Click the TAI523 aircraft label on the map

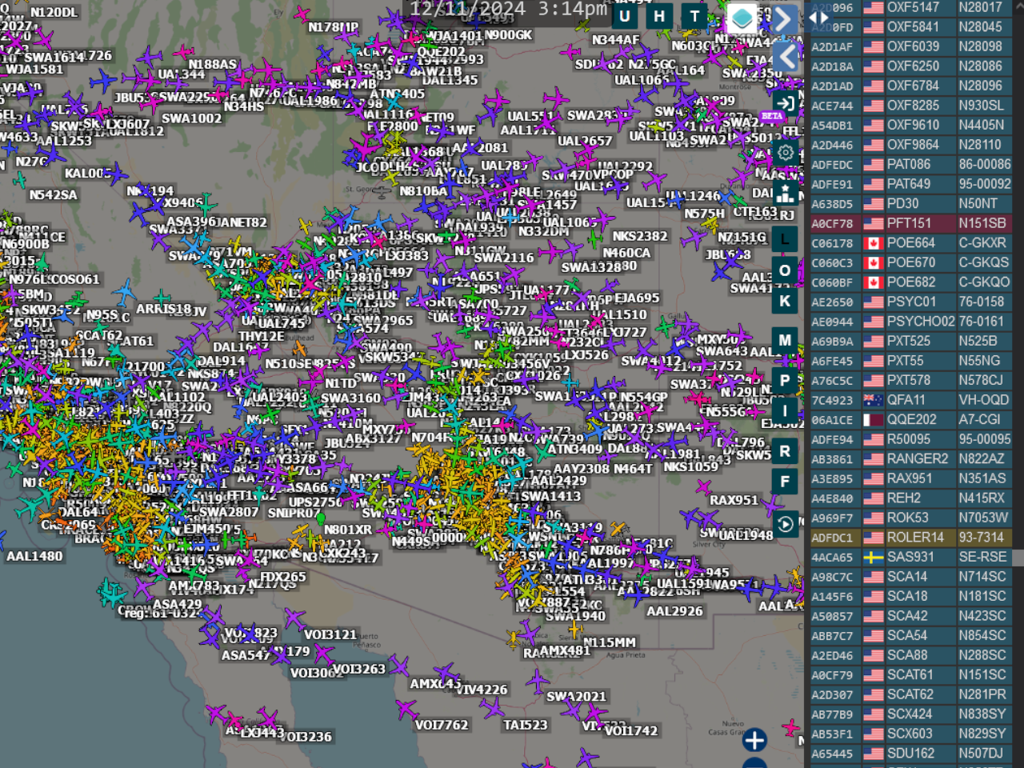tap(526, 725)
